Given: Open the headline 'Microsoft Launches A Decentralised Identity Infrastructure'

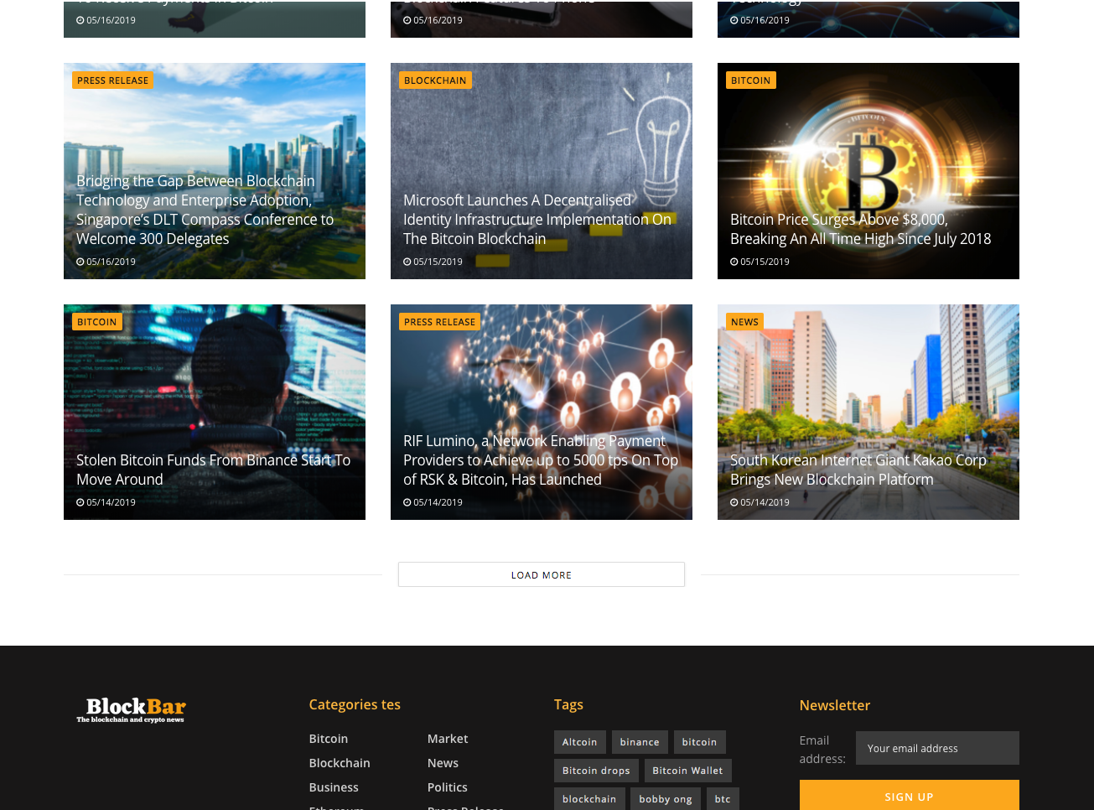Looking at the screenshot, I should pos(537,220).
